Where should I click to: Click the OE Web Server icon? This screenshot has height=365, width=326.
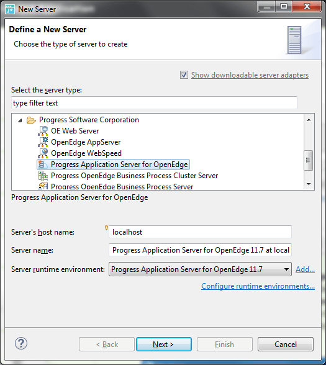point(43,131)
